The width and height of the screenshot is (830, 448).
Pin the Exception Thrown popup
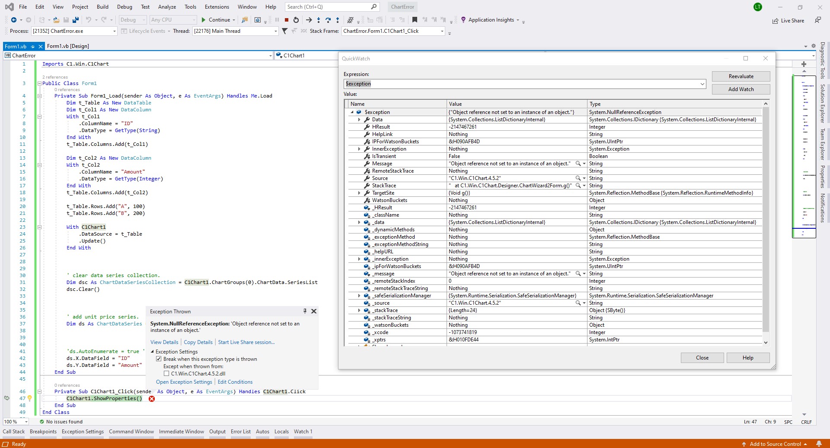pos(305,311)
